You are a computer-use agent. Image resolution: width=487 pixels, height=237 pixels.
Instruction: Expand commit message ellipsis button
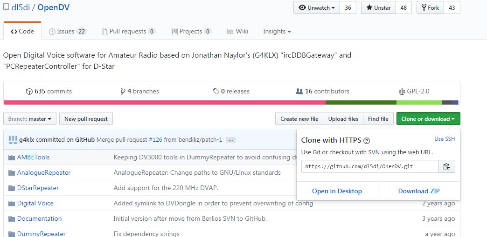pyautogui.click(x=230, y=140)
